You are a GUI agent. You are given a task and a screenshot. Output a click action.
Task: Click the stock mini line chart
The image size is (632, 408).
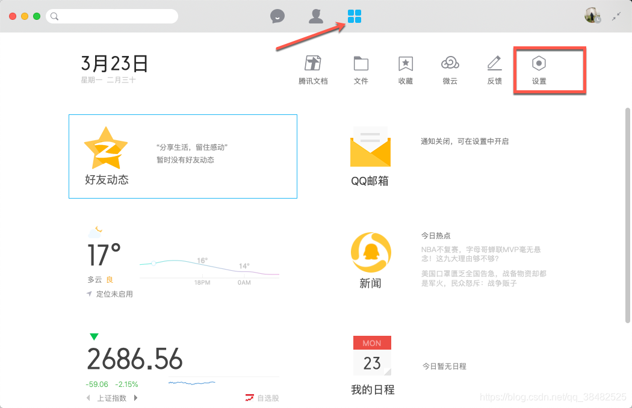(192, 382)
